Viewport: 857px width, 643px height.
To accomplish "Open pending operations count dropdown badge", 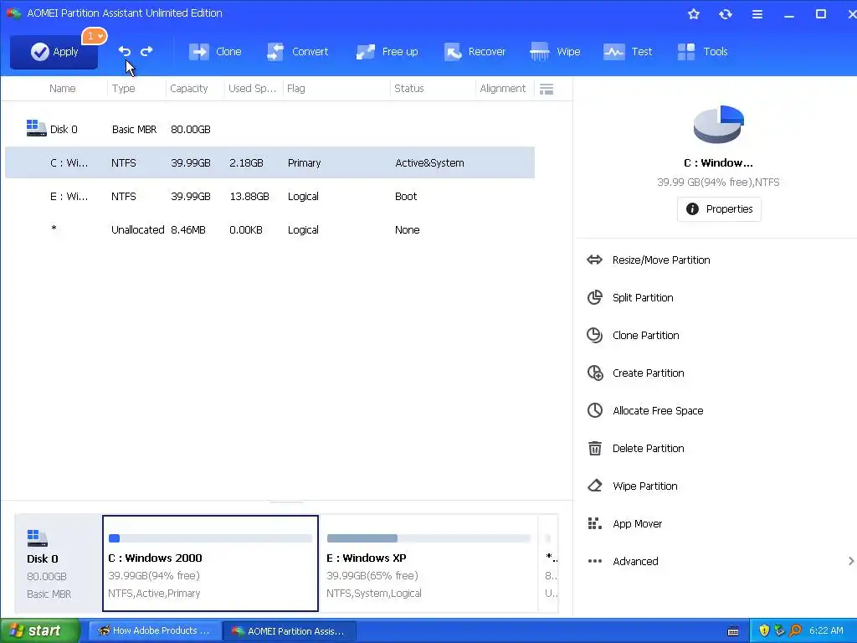I will [x=95, y=36].
